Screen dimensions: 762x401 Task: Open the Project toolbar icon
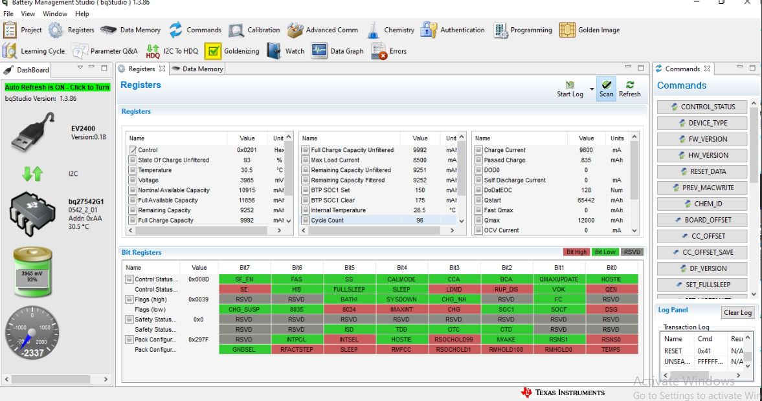[10, 30]
